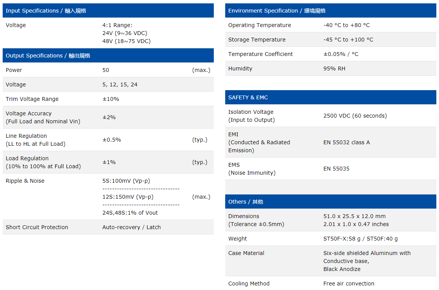Viewport: 439px width, 290px height.
Task: Select the Others section header
Action: click(245, 202)
